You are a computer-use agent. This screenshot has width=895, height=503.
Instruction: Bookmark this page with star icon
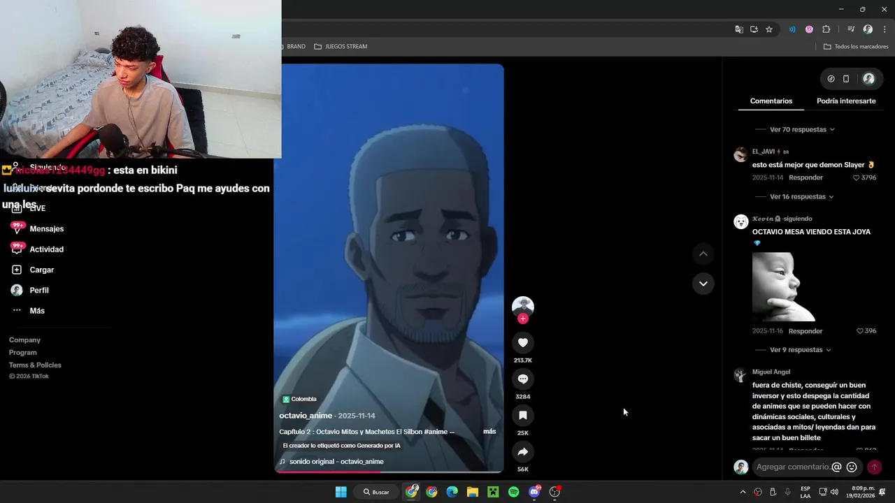pos(769,29)
